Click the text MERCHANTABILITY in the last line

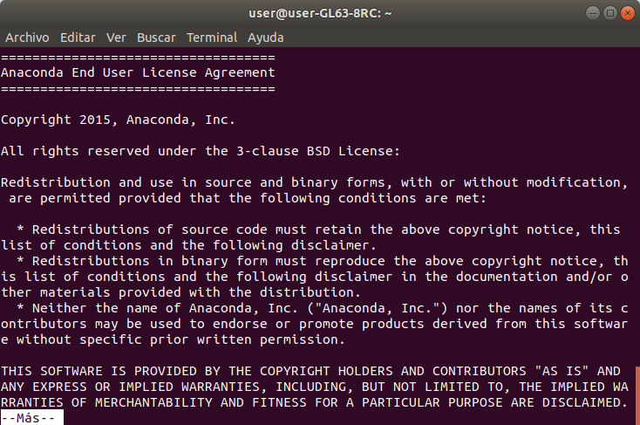click(153, 402)
